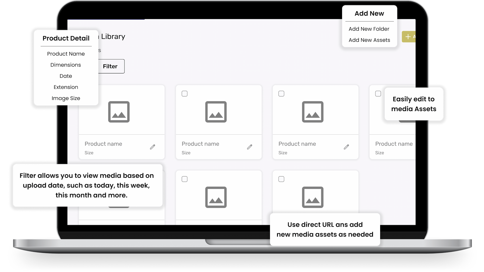Click image placeholder in second top card
The image size is (484, 272).
coord(216,112)
